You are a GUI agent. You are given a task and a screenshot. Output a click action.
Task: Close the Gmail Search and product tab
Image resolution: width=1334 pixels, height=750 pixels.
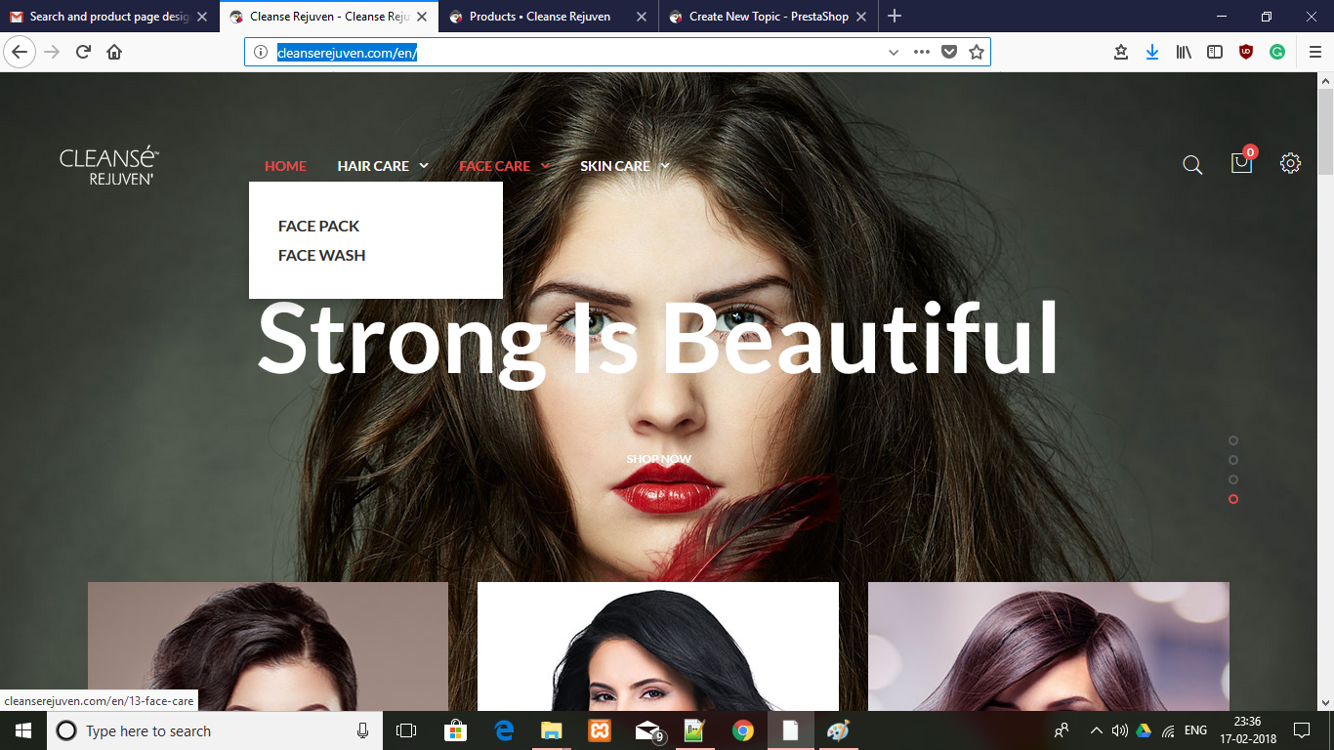(202, 17)
